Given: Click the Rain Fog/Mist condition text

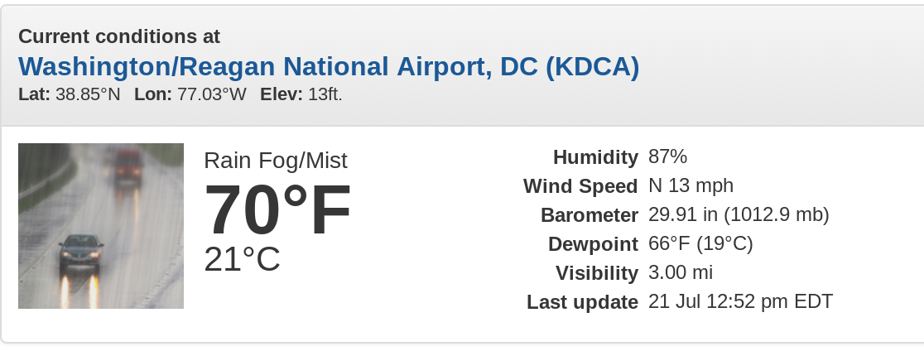Looking at the screenshot, I should point(276,161).
